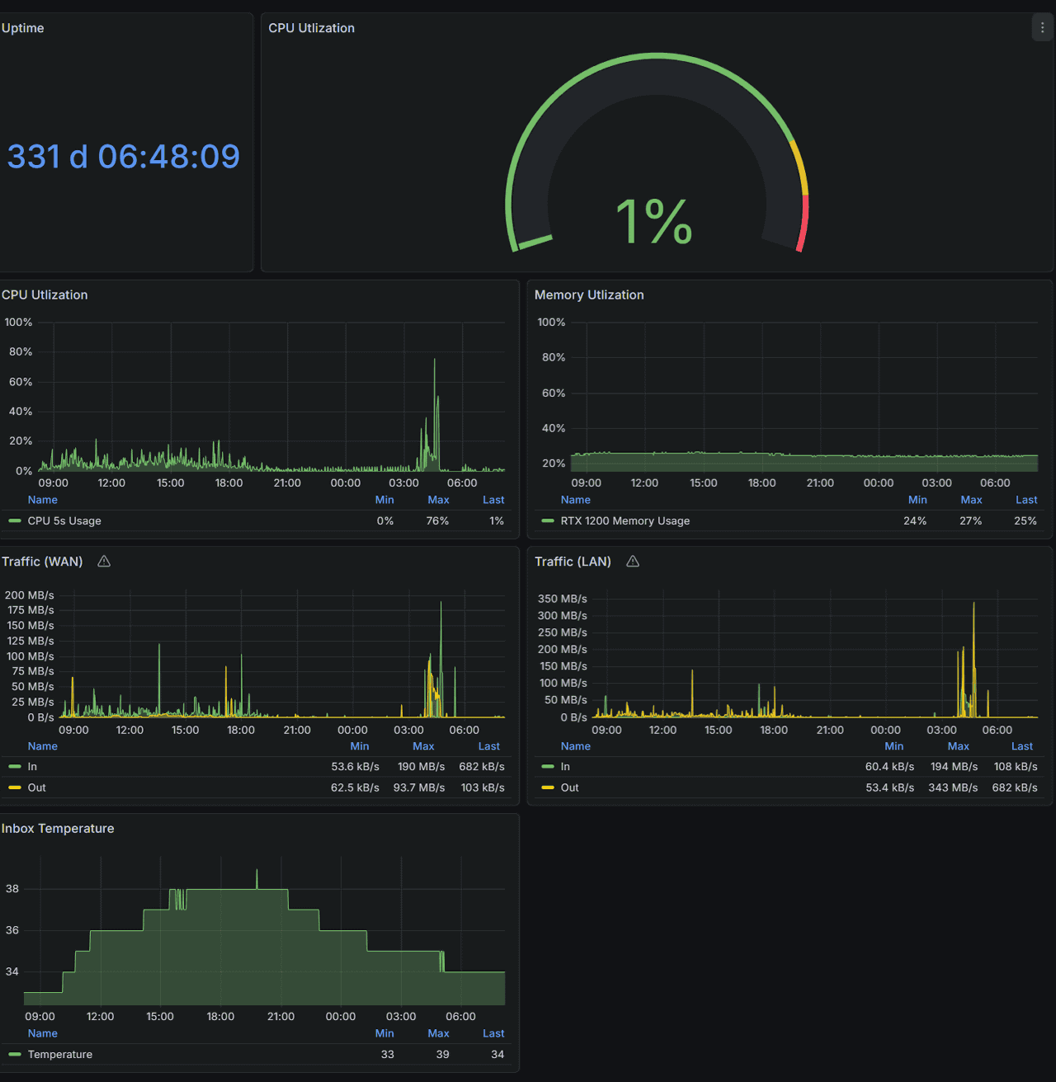This screenshot has height=1082, width=1056.
Task: Click the Traffic (LAN) warning triangle icon
Action: (633, 562)
